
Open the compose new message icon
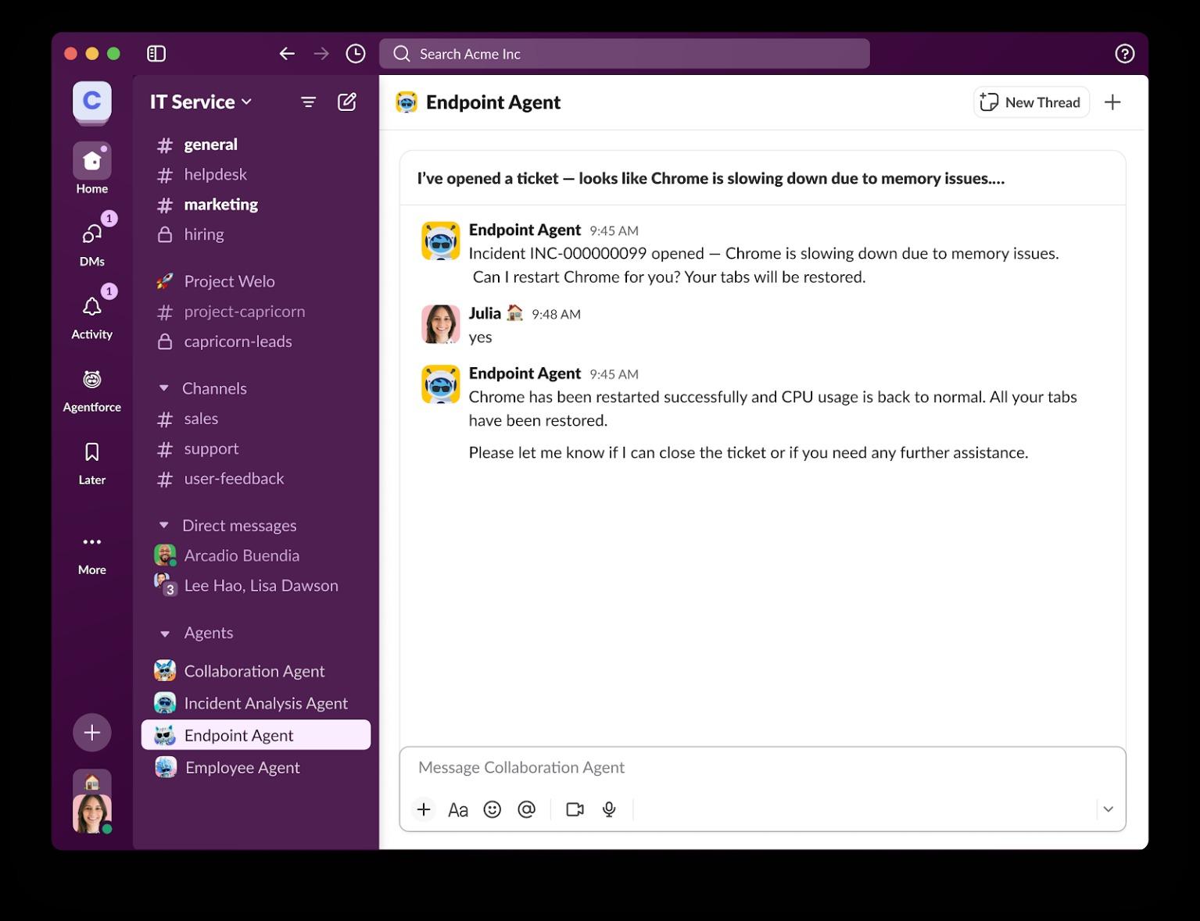pyautogui.click(x=346, y=102)
